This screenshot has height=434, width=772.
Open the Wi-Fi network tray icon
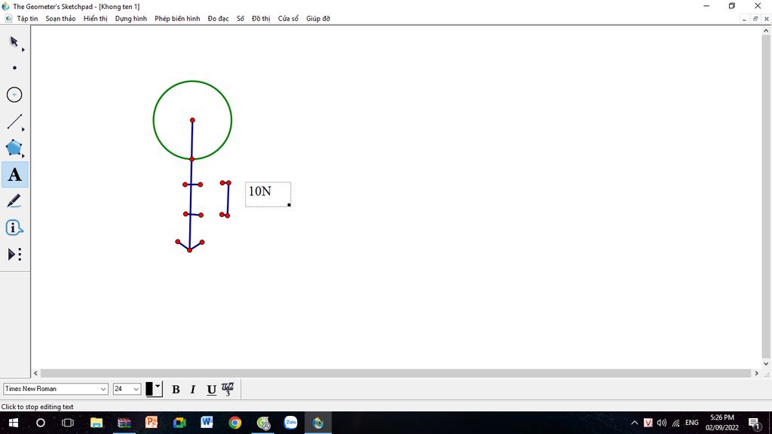676,423
